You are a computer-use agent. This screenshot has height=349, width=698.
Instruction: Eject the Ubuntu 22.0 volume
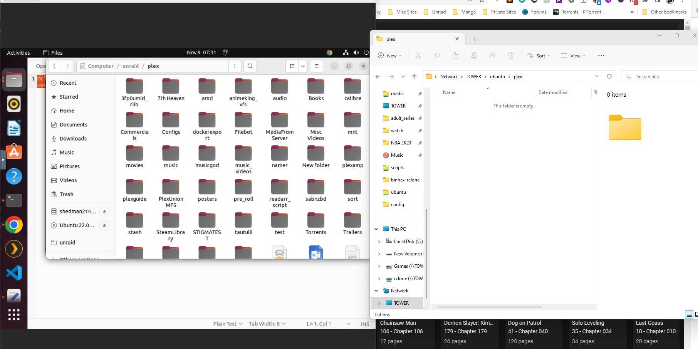[104, 225]
